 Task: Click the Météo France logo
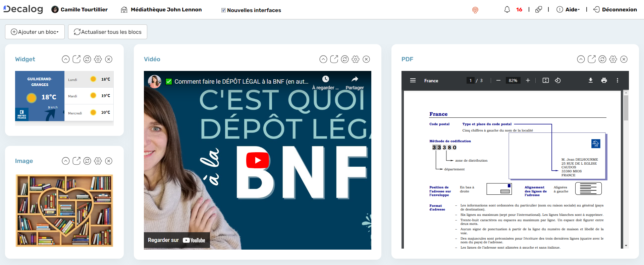click(x=22, y=114)
